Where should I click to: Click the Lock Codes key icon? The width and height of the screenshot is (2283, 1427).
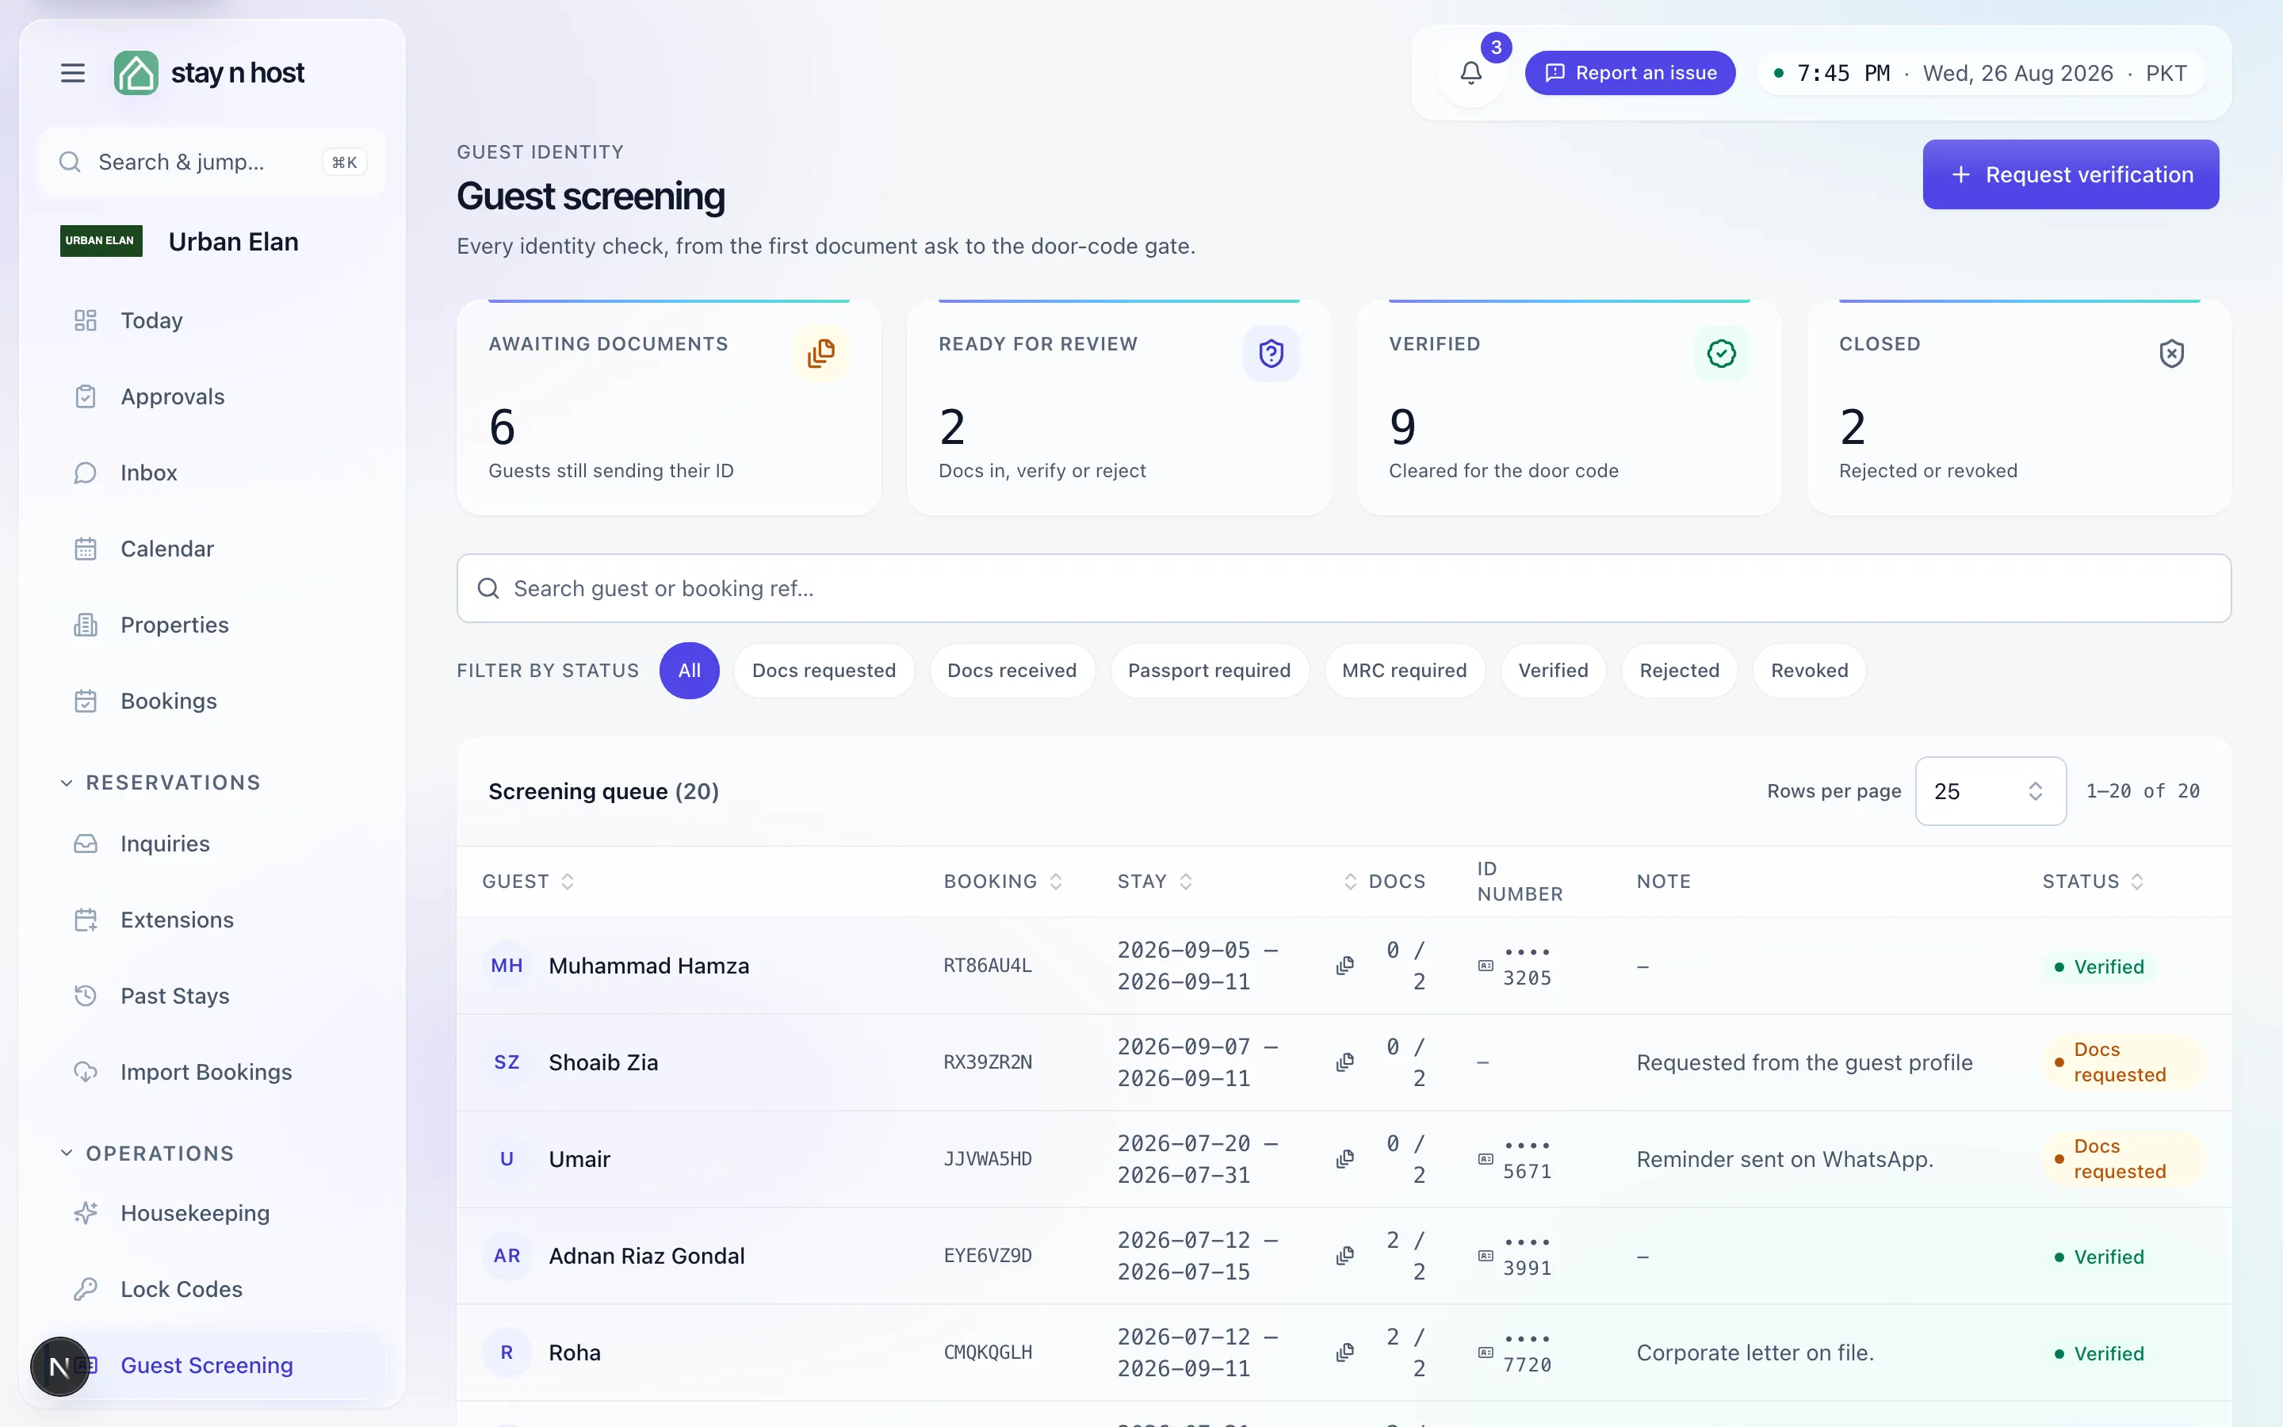click(86, 1289)
